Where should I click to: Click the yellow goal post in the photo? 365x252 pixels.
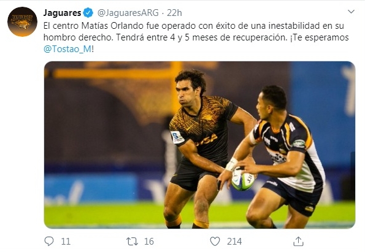(176, 86)
